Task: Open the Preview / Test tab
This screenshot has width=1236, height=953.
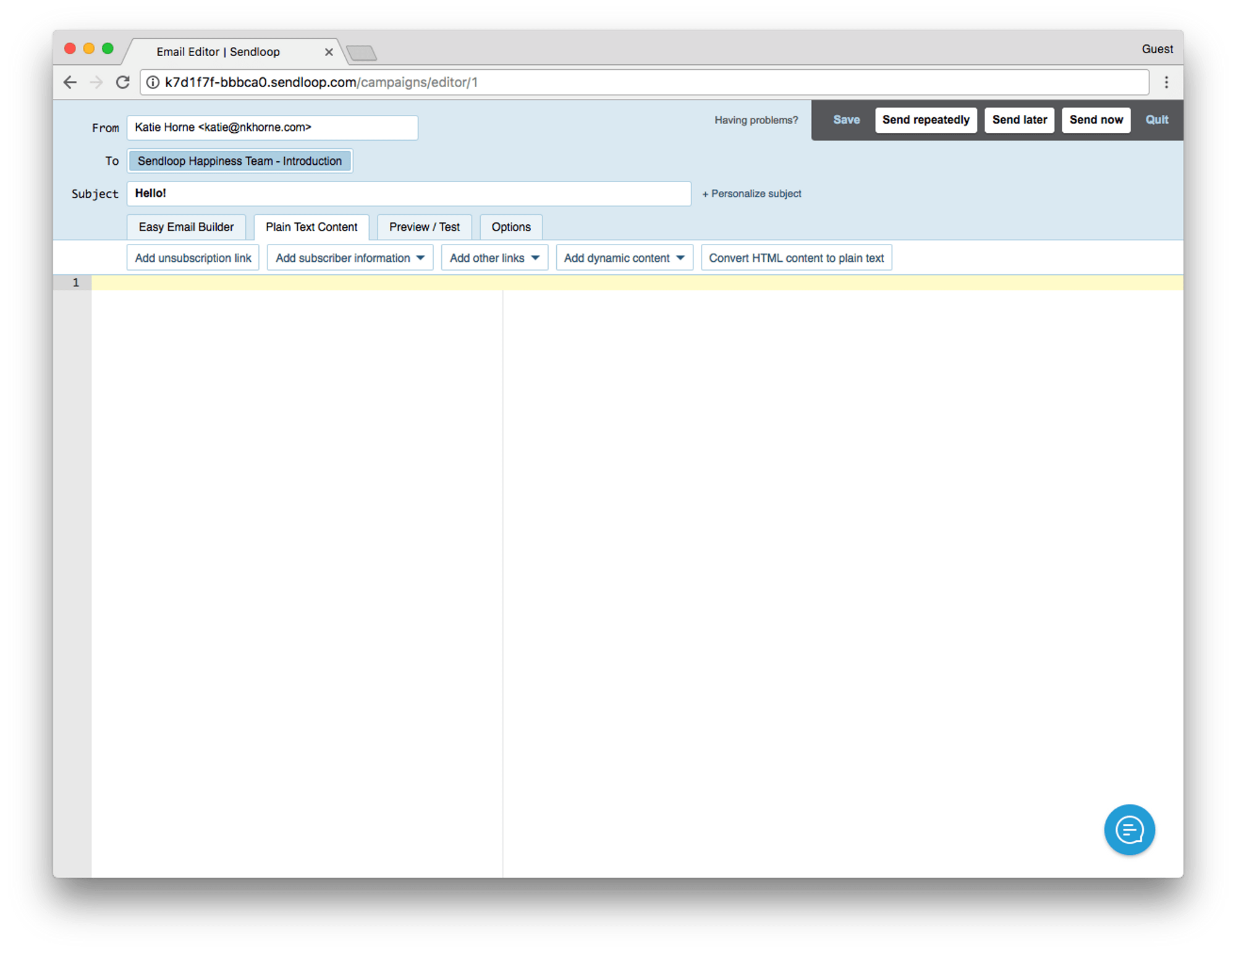Action: [x=424, y=227]
